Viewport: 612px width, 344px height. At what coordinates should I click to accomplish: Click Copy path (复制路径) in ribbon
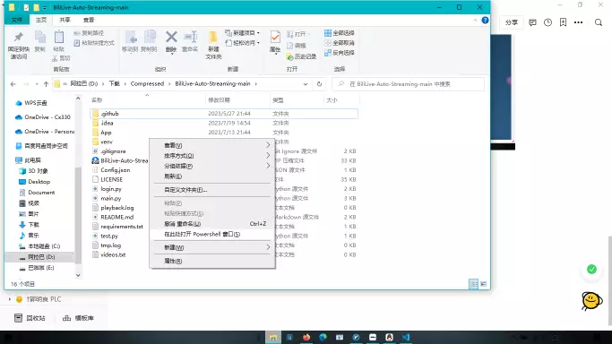coord(89,33)
